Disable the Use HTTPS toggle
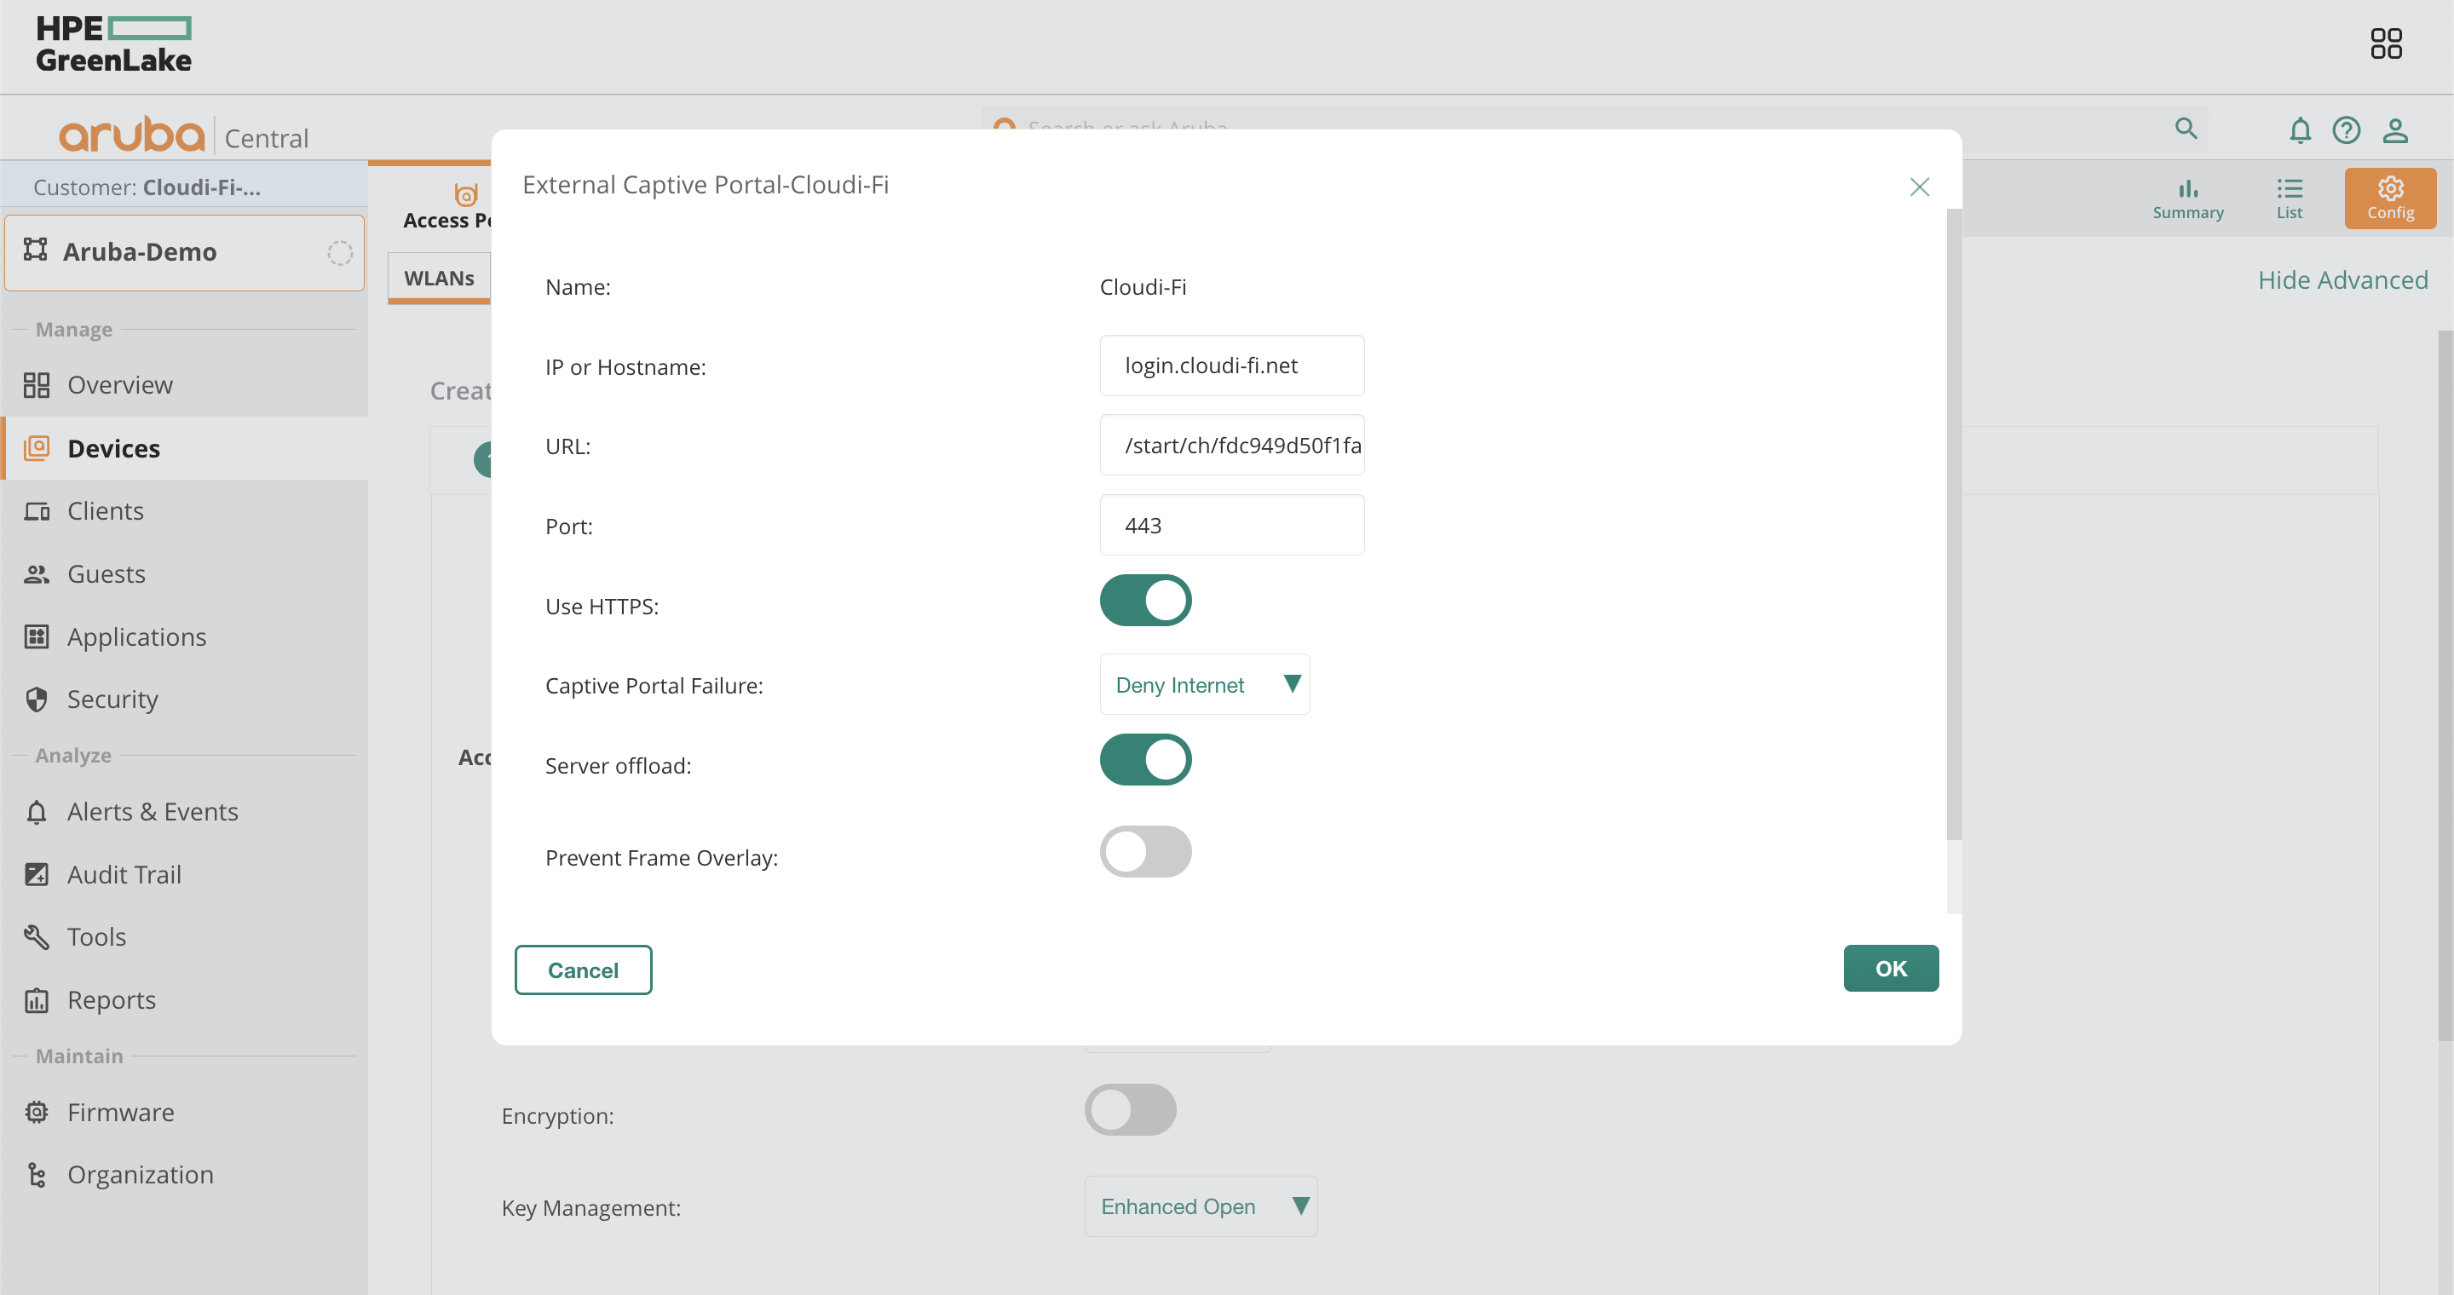The image size is (2454, 1295). point(1145,600)
